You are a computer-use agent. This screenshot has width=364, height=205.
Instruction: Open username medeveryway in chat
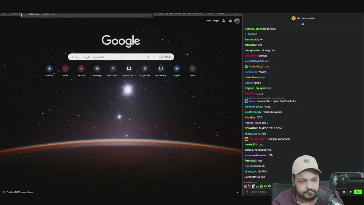click(x=253, y=107)
